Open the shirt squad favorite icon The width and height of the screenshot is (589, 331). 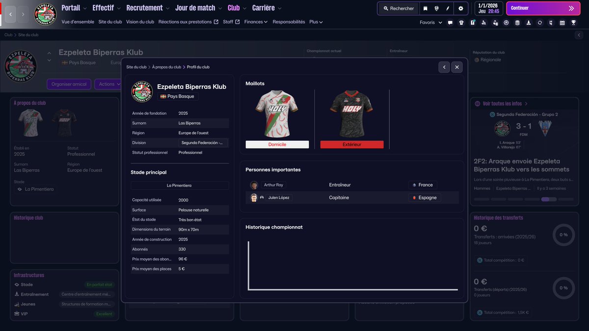[461, 23]
